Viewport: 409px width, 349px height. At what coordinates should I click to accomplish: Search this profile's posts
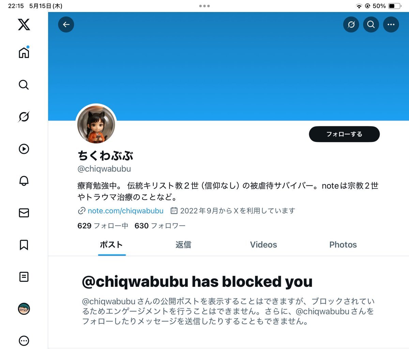tap(371, 25)
